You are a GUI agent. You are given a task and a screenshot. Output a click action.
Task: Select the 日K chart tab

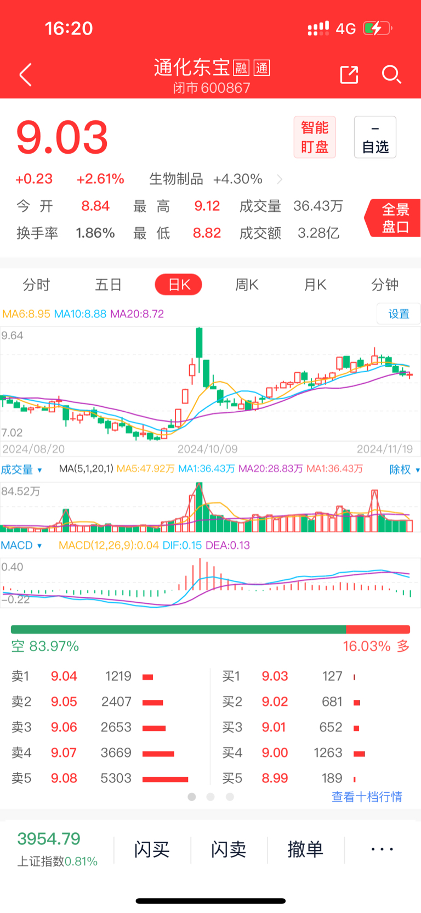tap(179, 285)
